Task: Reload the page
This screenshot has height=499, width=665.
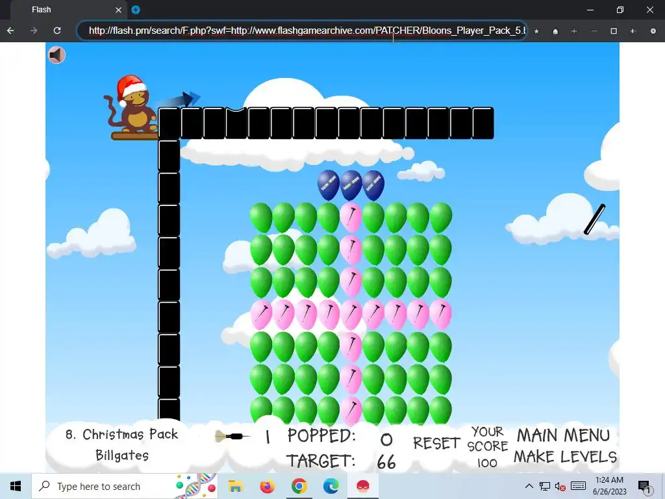Action: click(x=57, y=31)
